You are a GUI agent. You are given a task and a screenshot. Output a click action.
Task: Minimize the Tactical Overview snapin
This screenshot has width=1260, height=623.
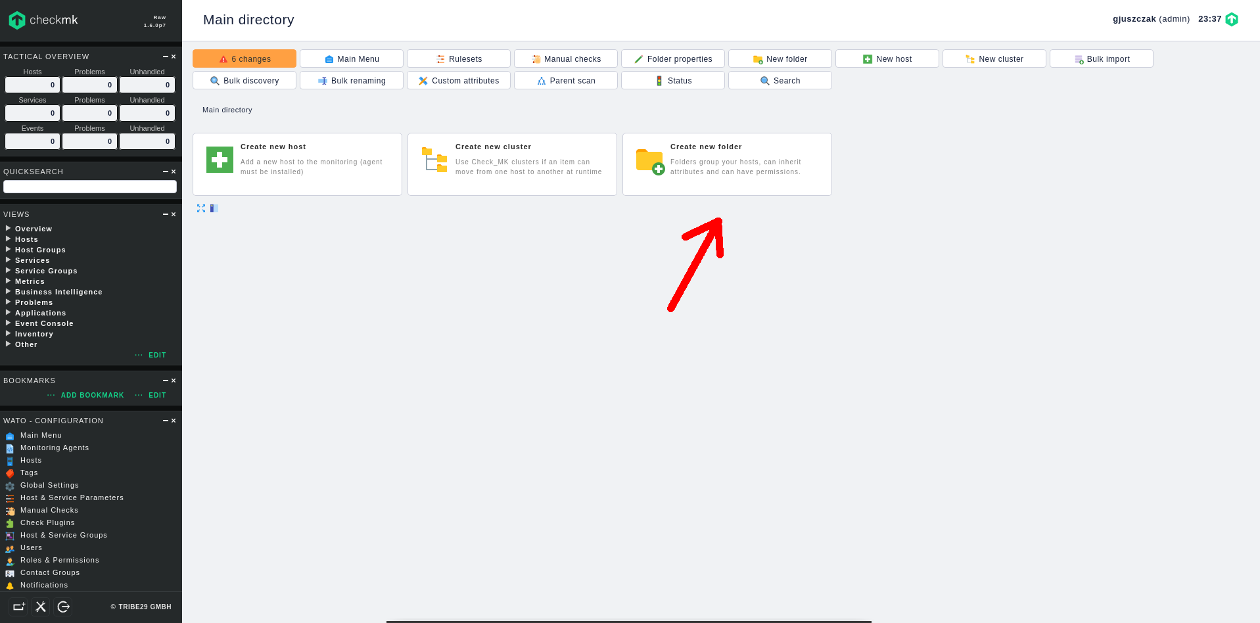(x=166, y=57)
